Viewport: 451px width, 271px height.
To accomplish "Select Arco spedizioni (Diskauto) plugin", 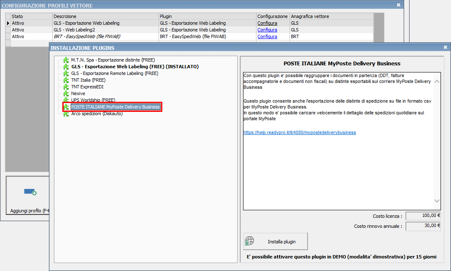I will 97,114.
